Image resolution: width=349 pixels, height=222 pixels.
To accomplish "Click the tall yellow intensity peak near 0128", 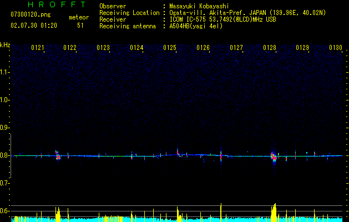I will click(x=274, y=213).
